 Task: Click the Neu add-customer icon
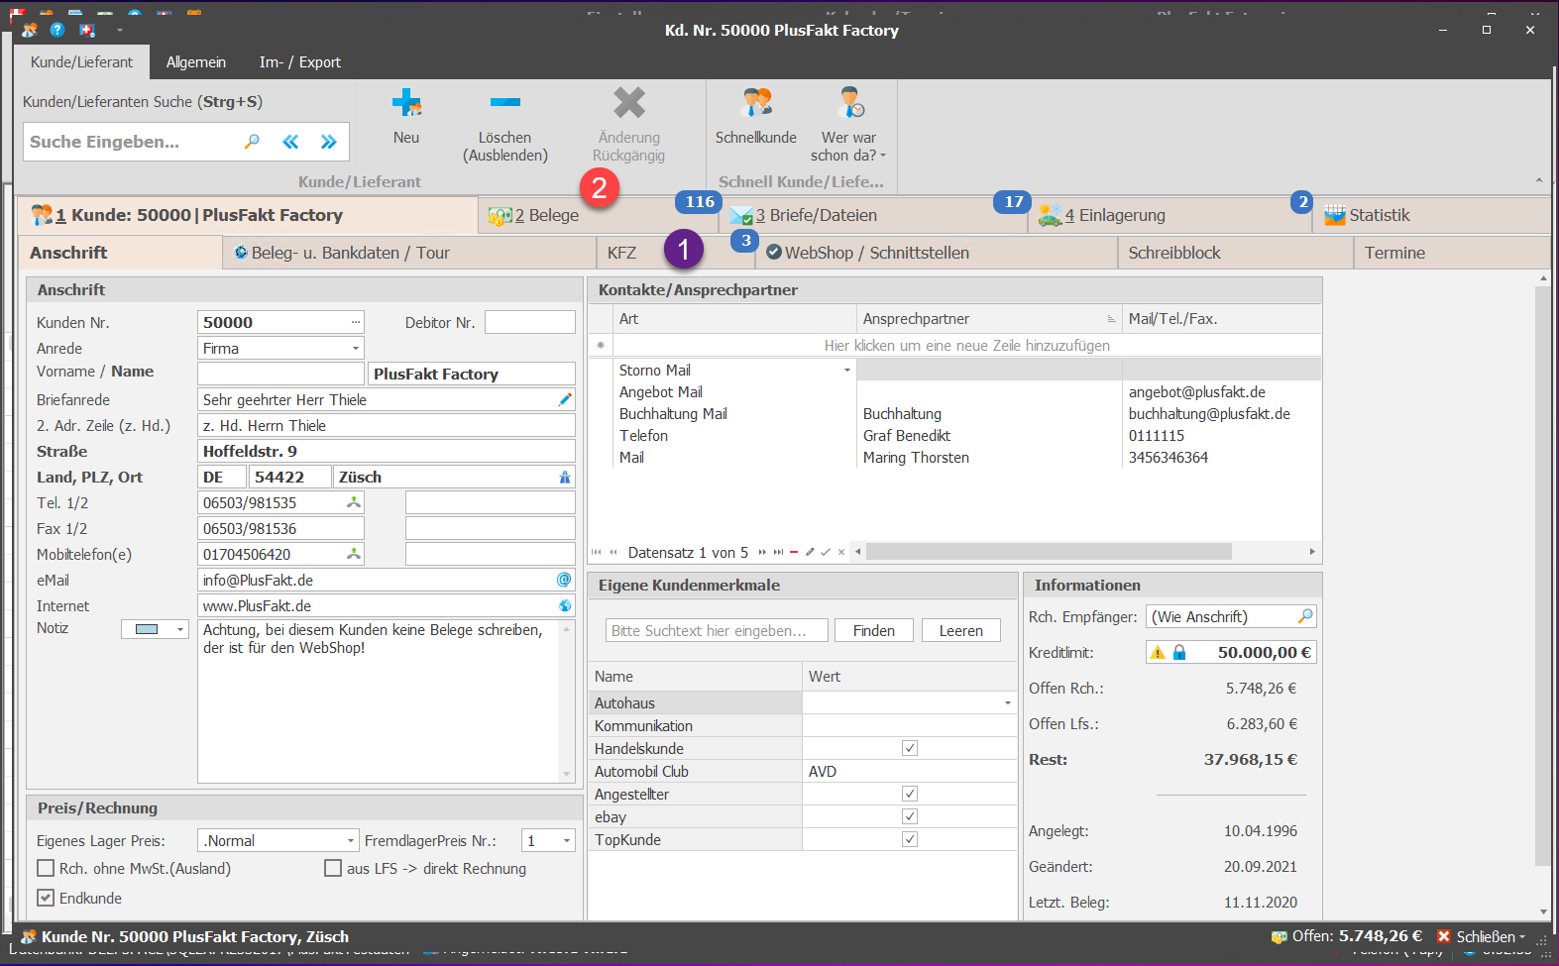406,102
